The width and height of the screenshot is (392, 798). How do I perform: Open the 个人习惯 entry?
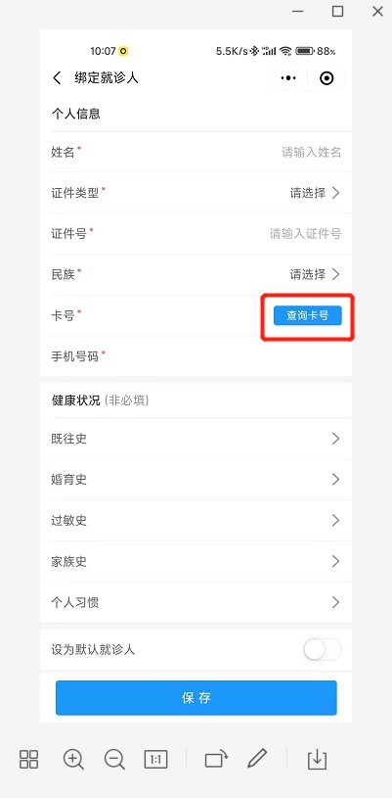coord(196,602)
